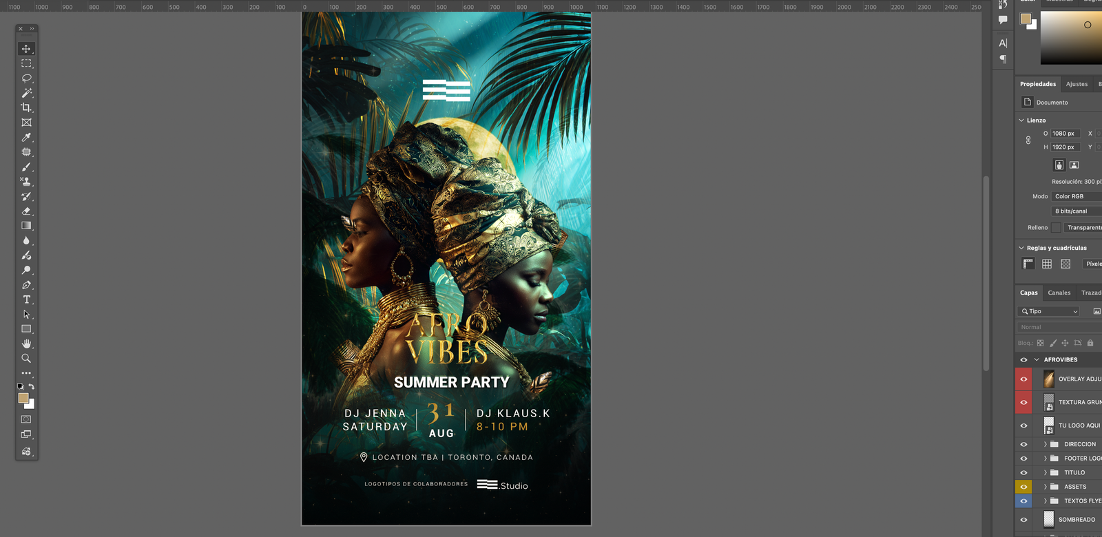Click the foreground color swatch in toolbar
This screenshot has width=1102, height=537.
pos(23,399)
